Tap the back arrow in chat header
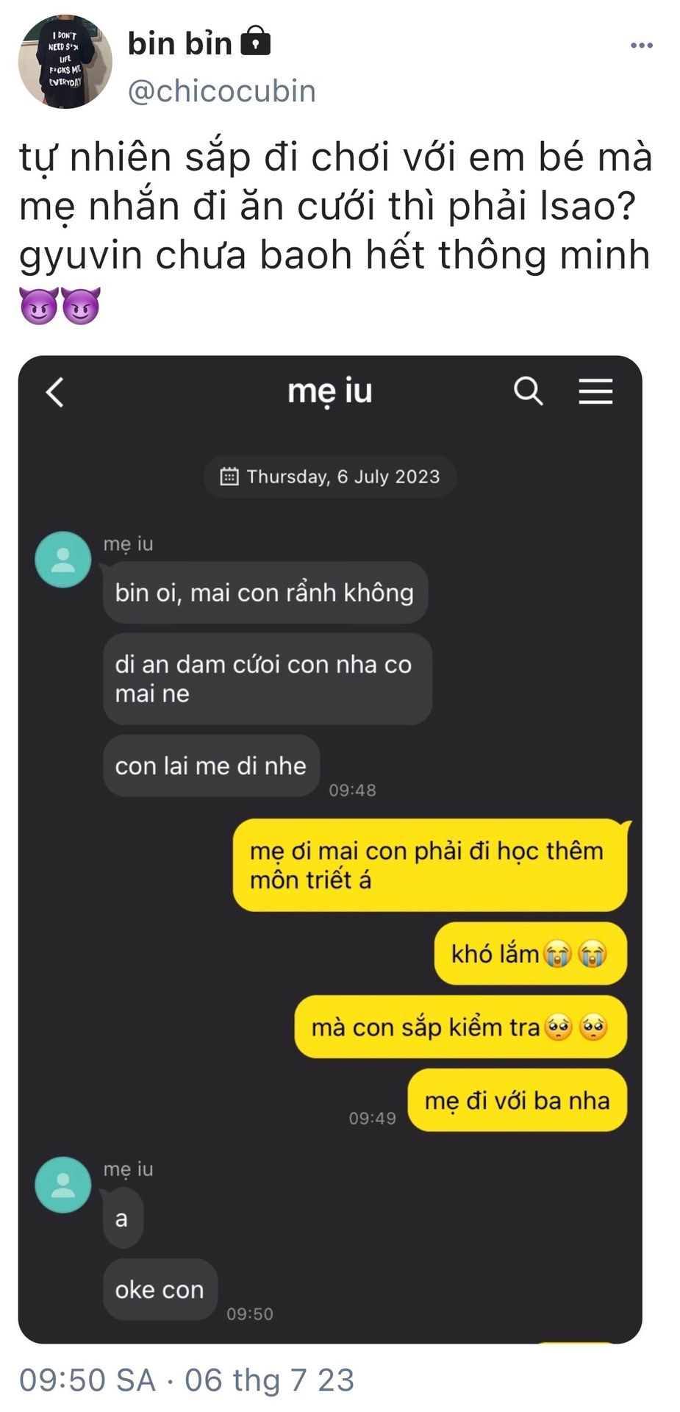Screen dimensions: 680x1412 click(x=55, y=392)
